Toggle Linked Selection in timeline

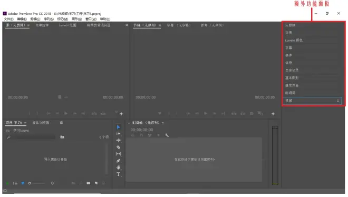pos(150,135)
